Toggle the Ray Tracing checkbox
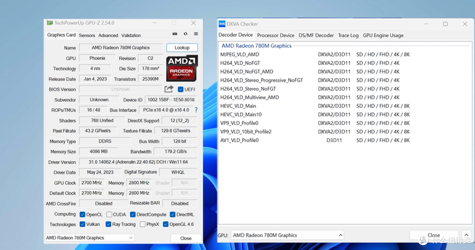The image size is (475, 250). point(108,224)
